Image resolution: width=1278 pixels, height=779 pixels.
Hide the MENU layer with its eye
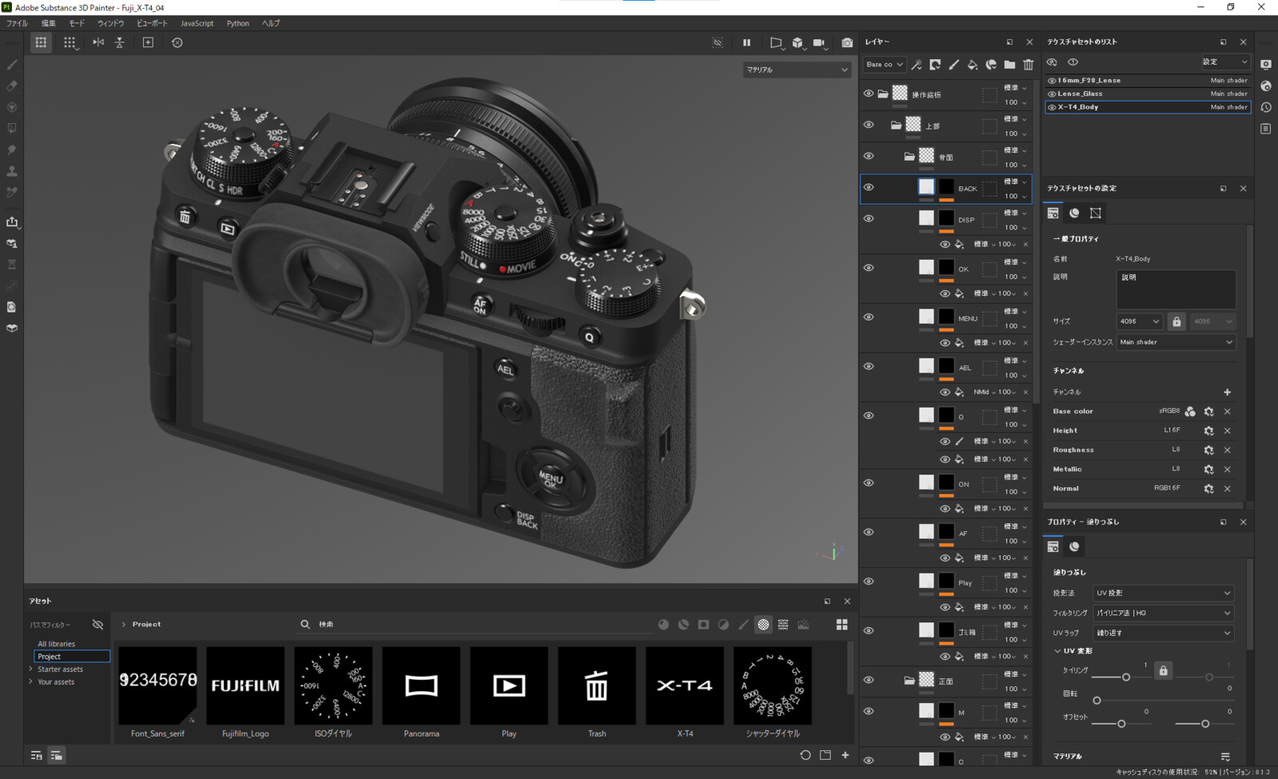click(x=868, y=316)
